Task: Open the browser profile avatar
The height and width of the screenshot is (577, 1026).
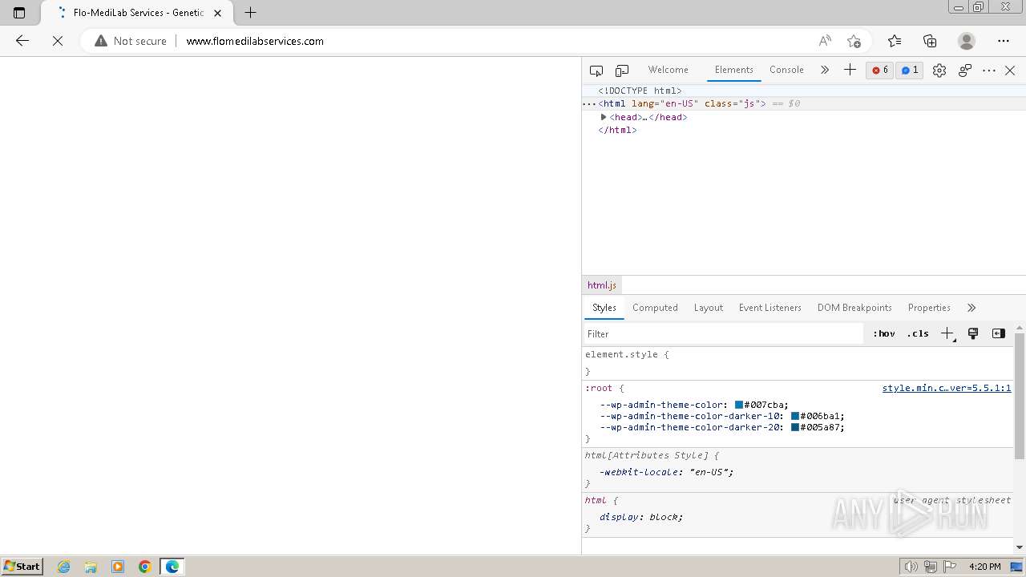Action: (967, 41)
